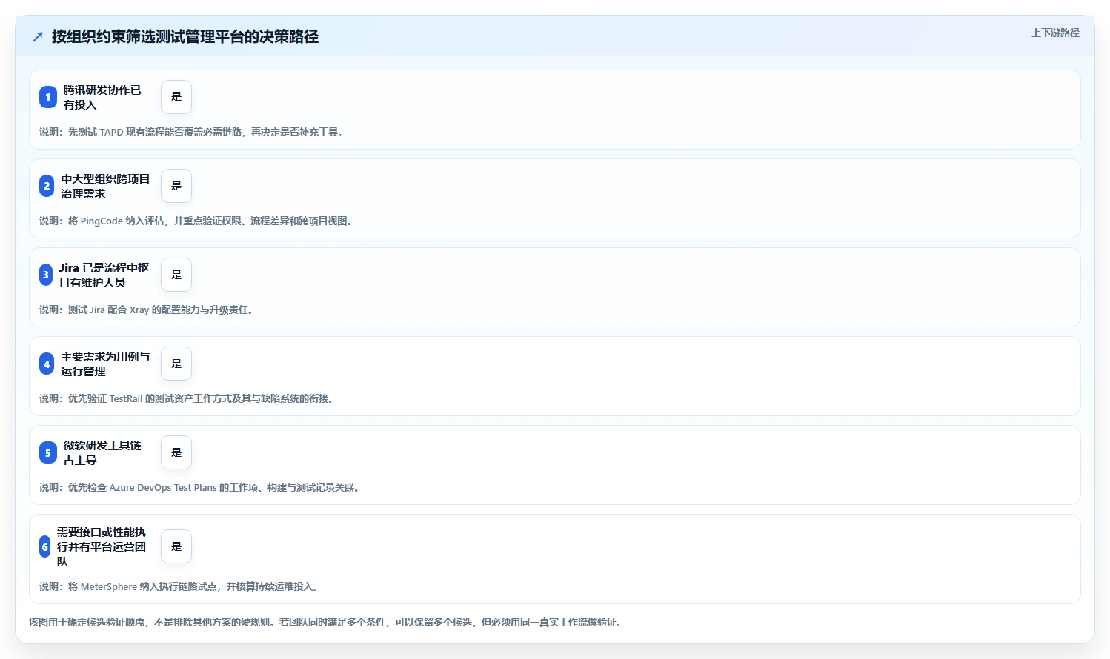This screenshot has width=1110, height=659.
Task: Click the note about 测试 Jira 配合 Xray
Action: (147, 310)
